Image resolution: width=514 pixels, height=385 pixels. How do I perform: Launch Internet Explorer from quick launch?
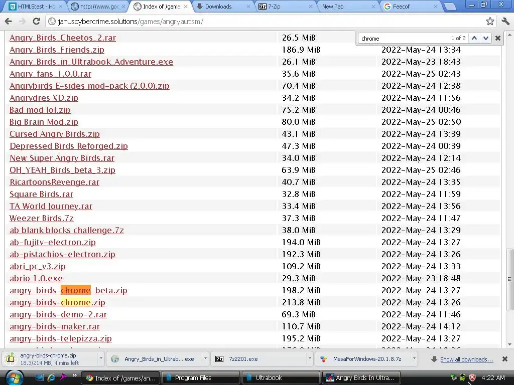pyautogui.click(x=51, y=377)
